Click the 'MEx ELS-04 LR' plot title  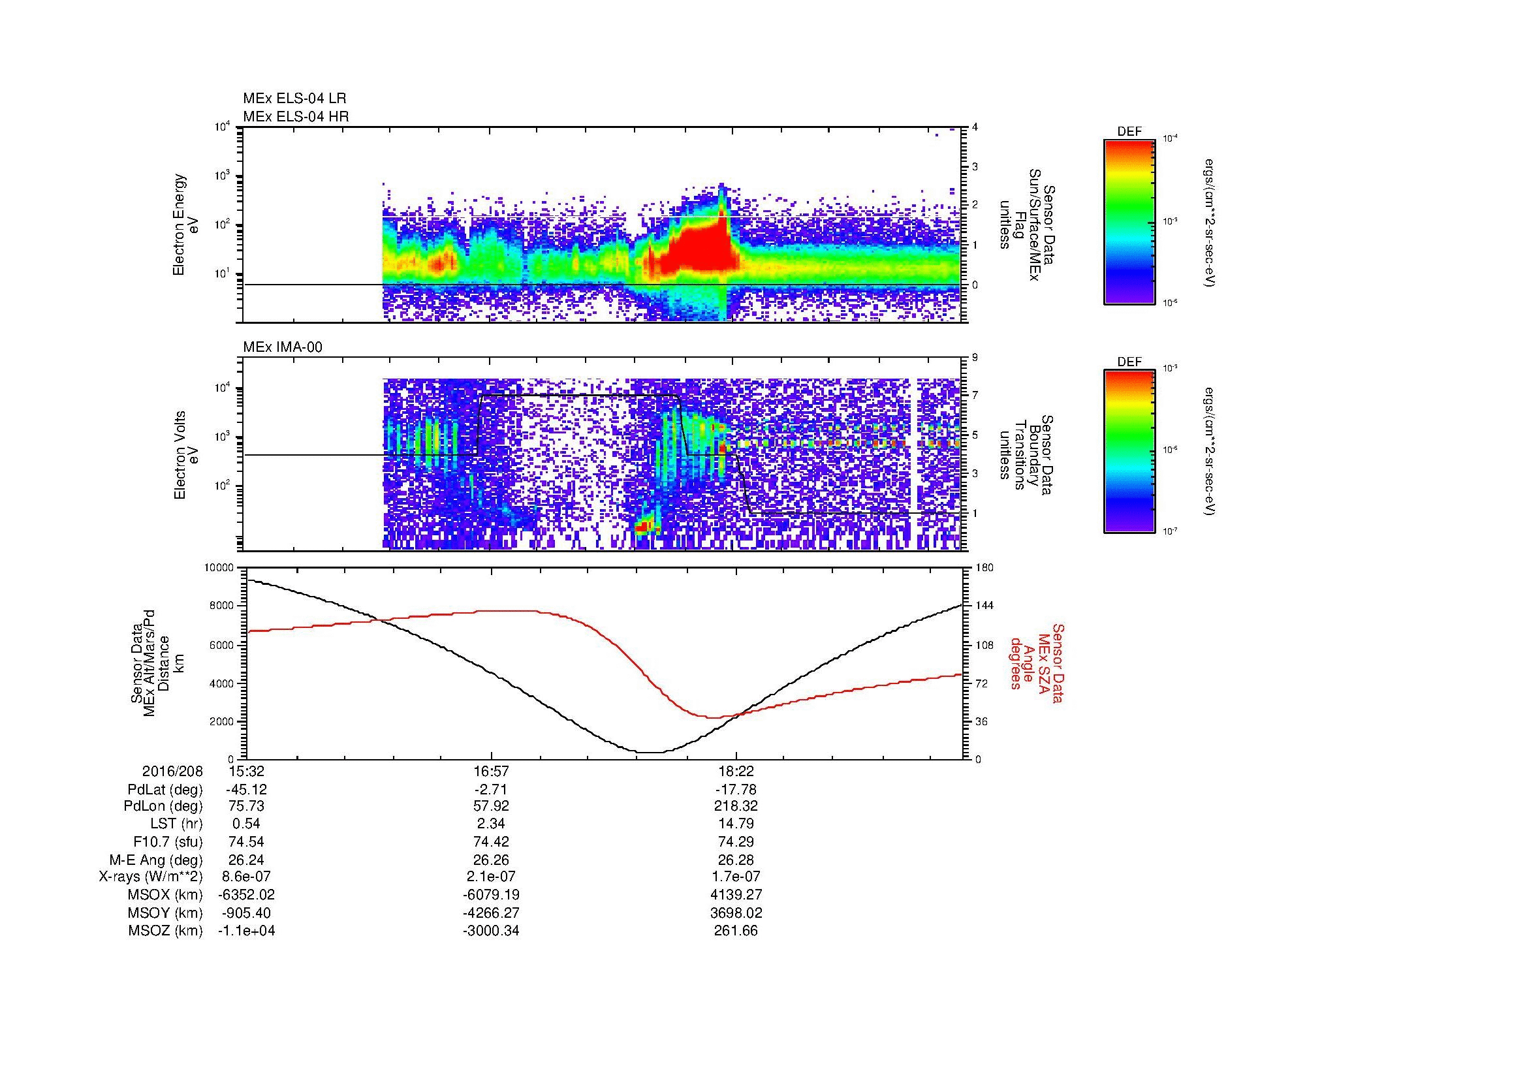click(294, 99)
